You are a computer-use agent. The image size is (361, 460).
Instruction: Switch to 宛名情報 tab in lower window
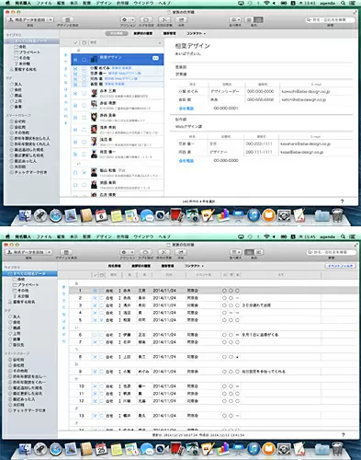pos(114,266)
